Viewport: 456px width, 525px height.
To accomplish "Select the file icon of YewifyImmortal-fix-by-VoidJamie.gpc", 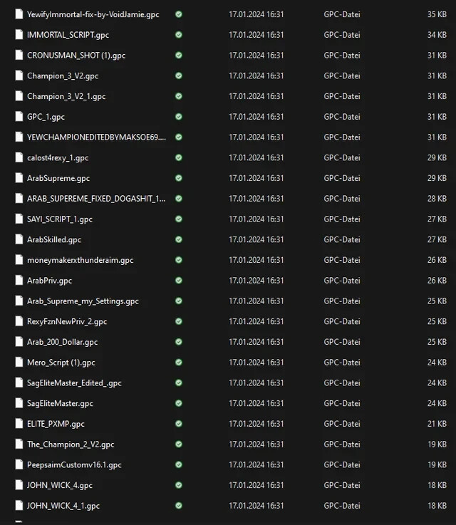I will tap(19, 14).
